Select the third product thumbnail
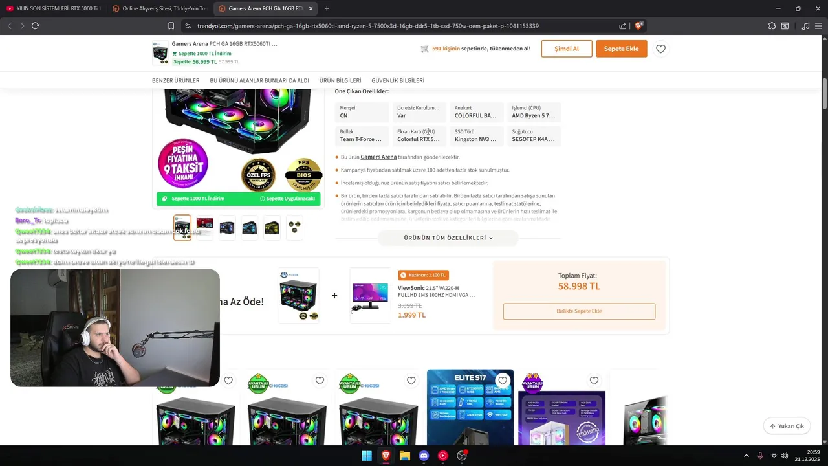Viewport: 828px width, 466px height. pos(227,228)
